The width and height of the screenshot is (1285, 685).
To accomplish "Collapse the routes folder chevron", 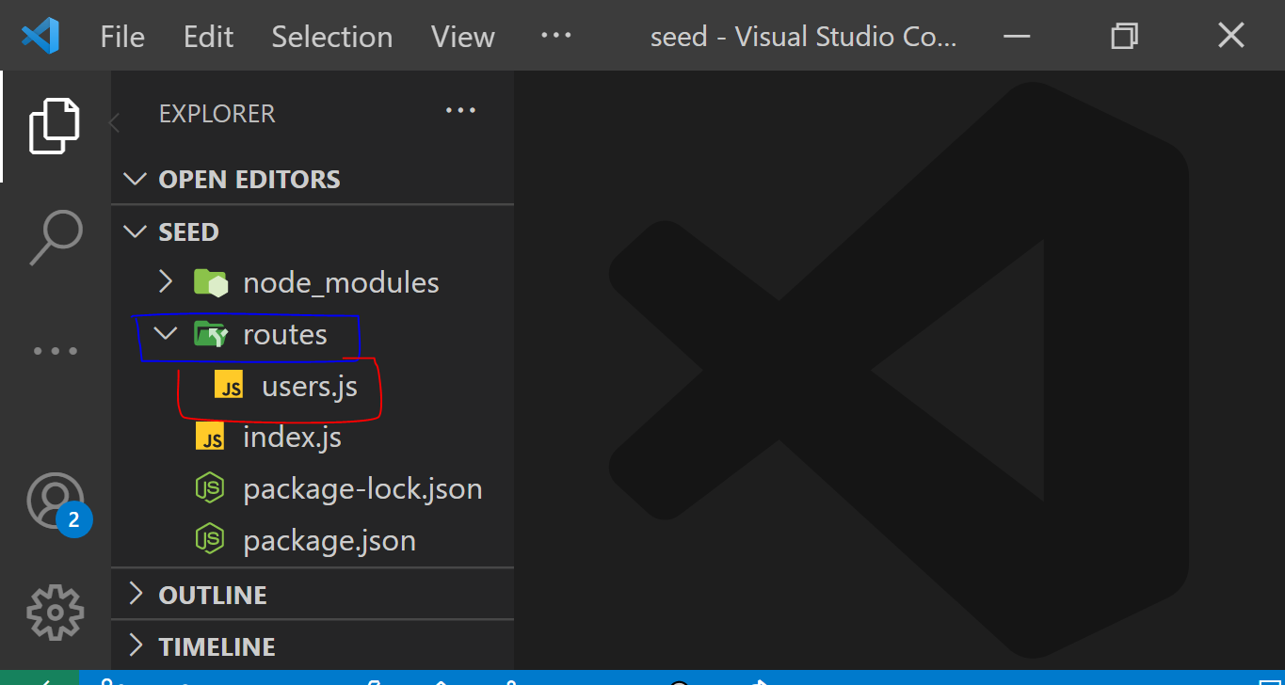I will pos(166,334).
